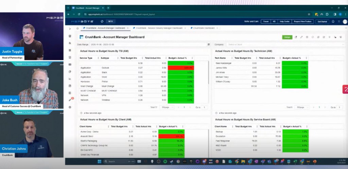The image size is (348, 169).
Task: Open the browser tab search chevron
Action: pyautogui.click(x=68, y=8)
